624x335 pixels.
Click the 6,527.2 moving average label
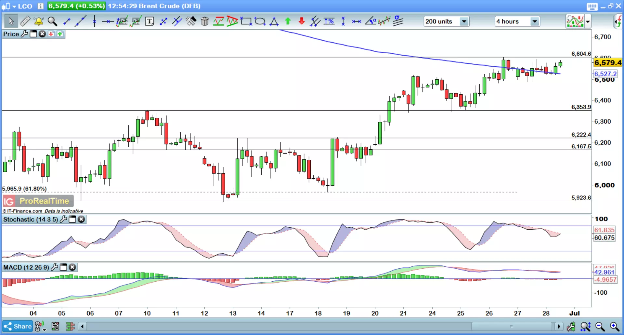click(x=605, y=74)
